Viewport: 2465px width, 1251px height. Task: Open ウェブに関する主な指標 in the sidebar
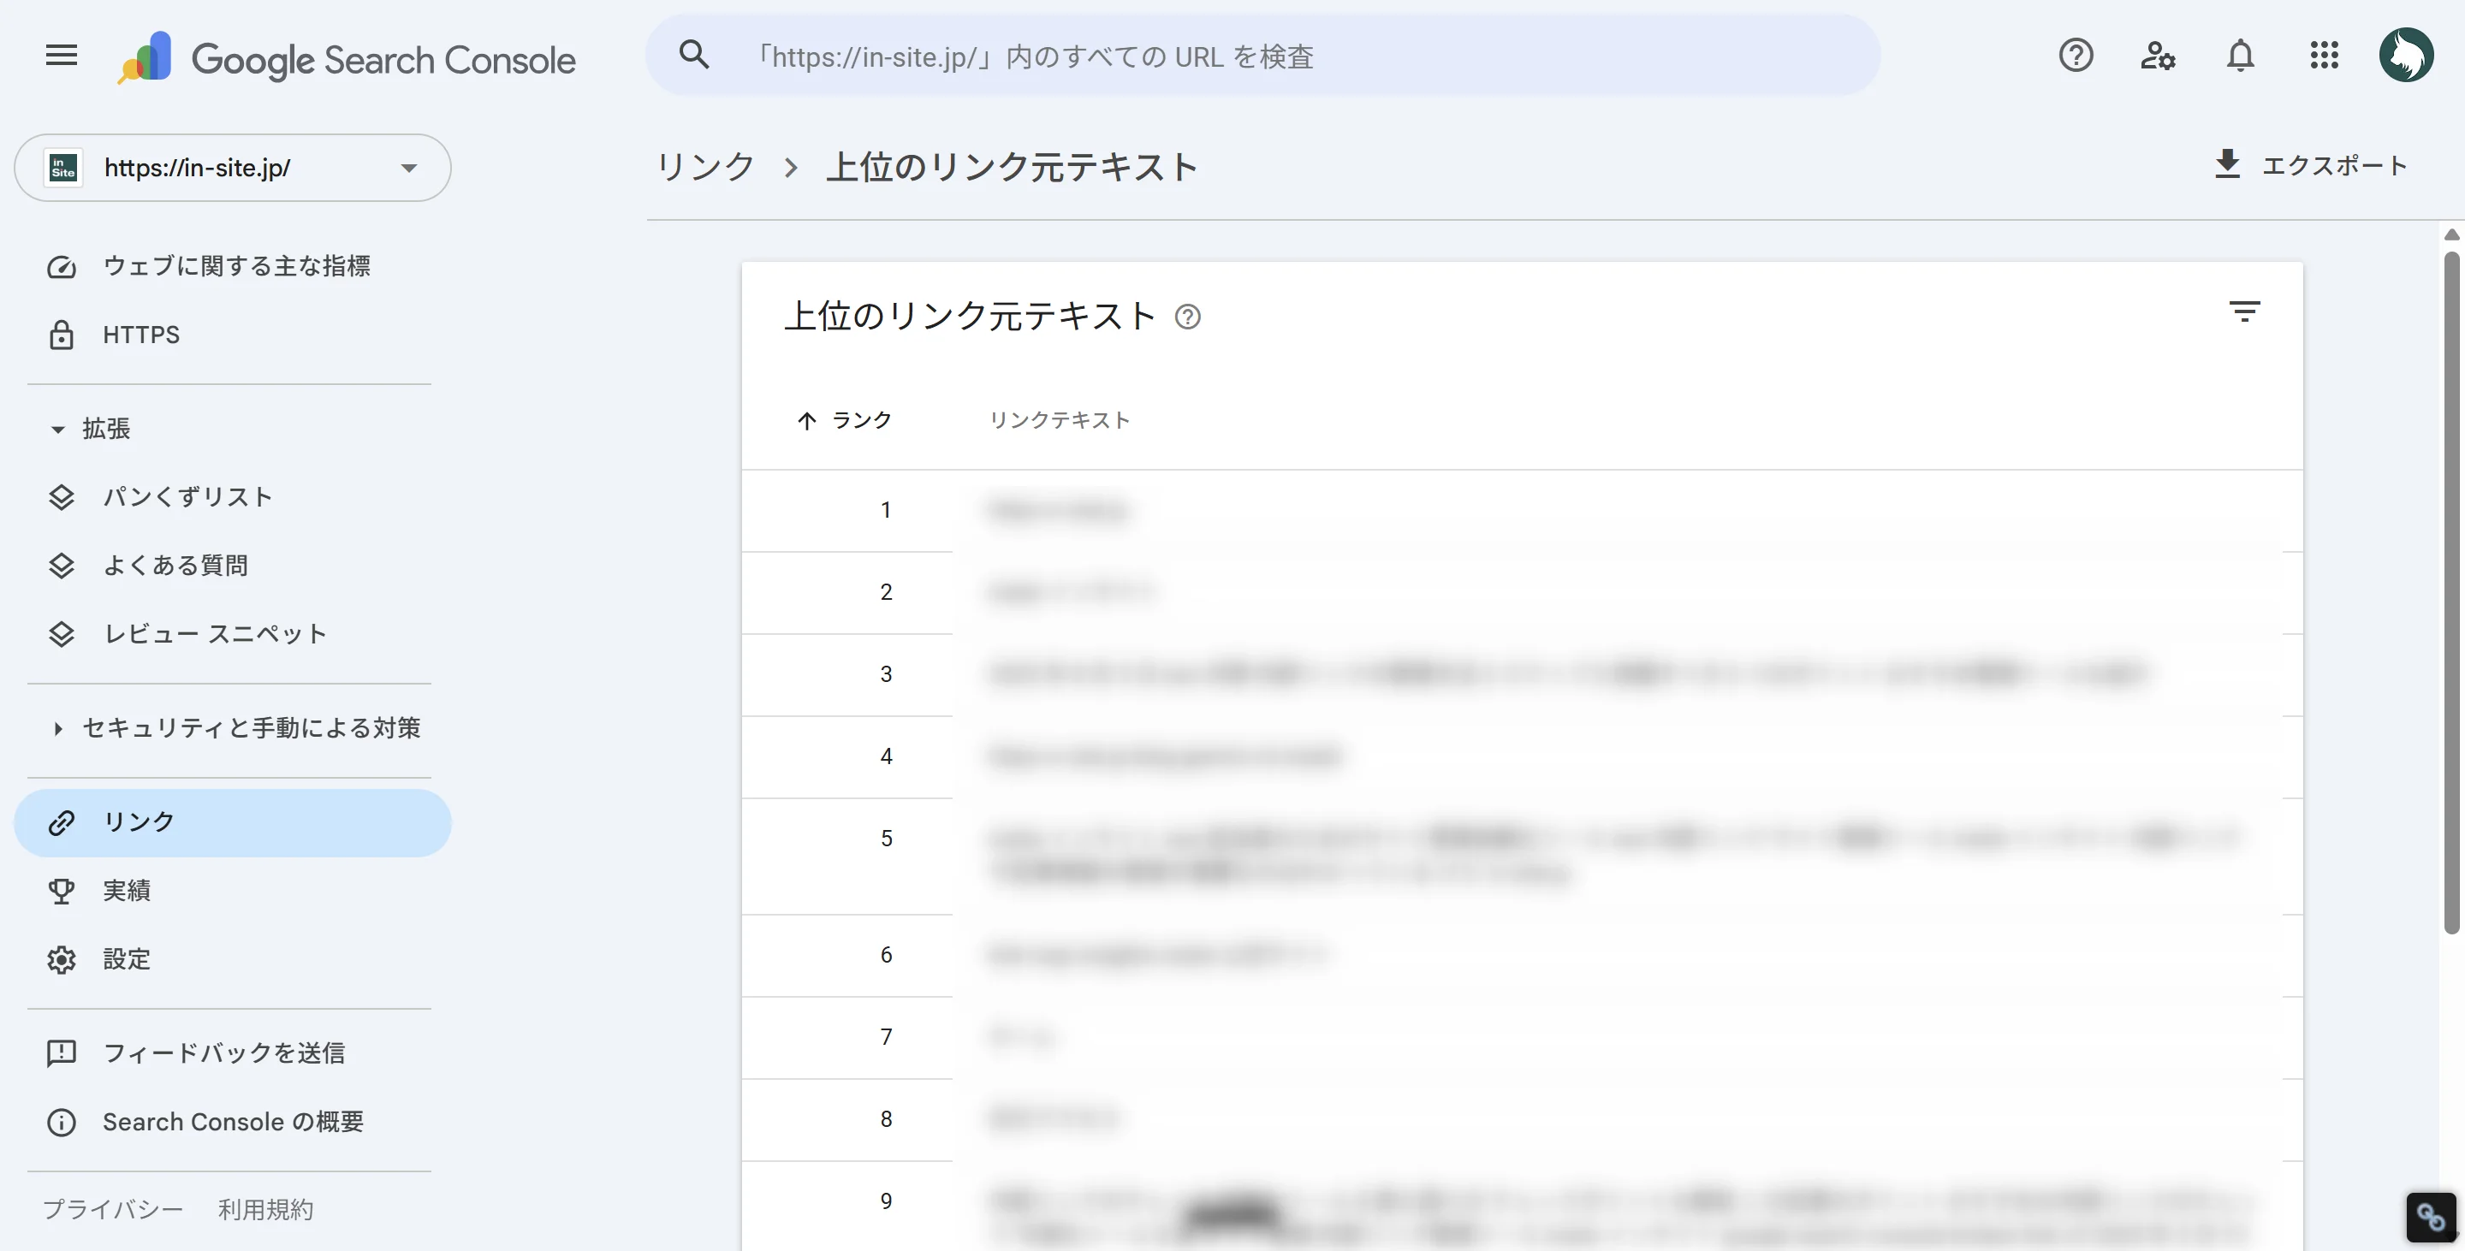pyautogui.click(x=238, y=266)
